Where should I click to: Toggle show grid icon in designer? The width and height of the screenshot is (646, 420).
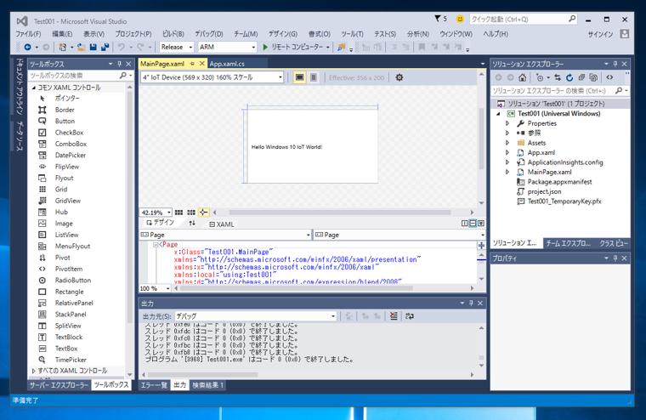[x=178, y=213]
